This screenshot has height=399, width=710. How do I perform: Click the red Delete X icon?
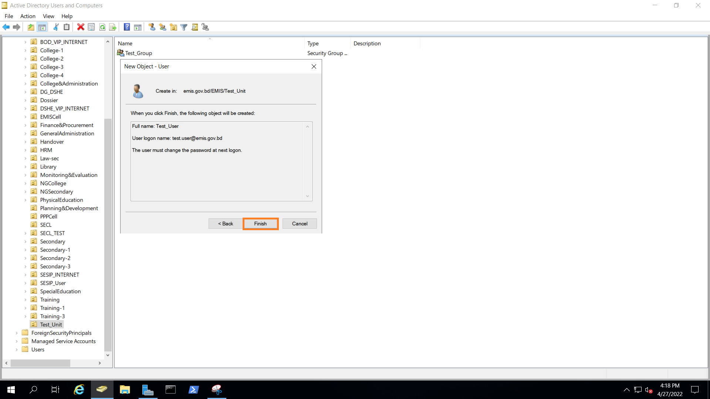tap(81, 27)
